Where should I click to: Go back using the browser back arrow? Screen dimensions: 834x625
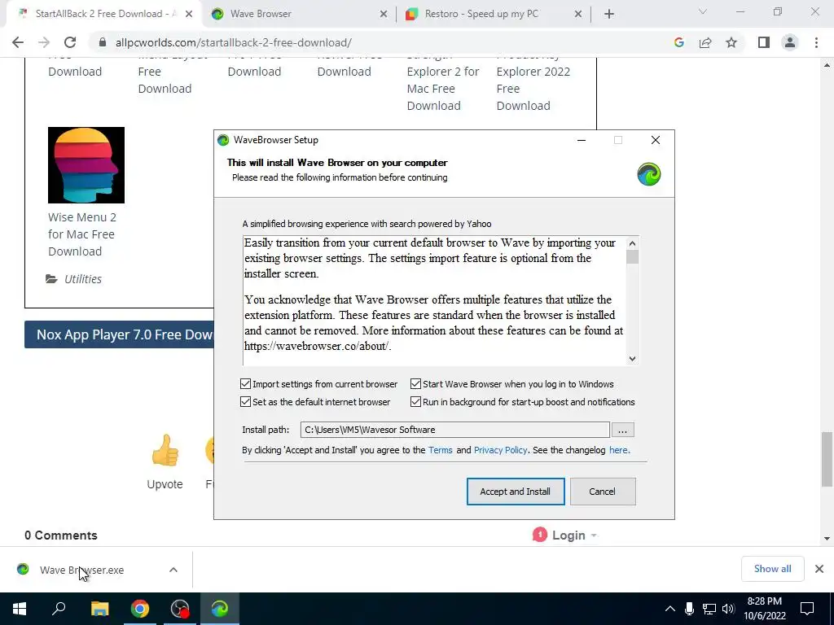tap(18, 42)
